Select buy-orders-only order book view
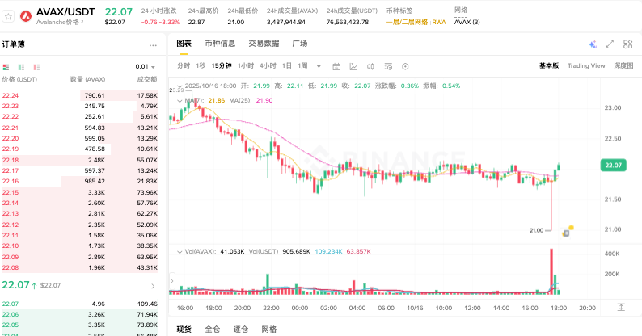Screen dimensions: 642x336 coord(21,67)
